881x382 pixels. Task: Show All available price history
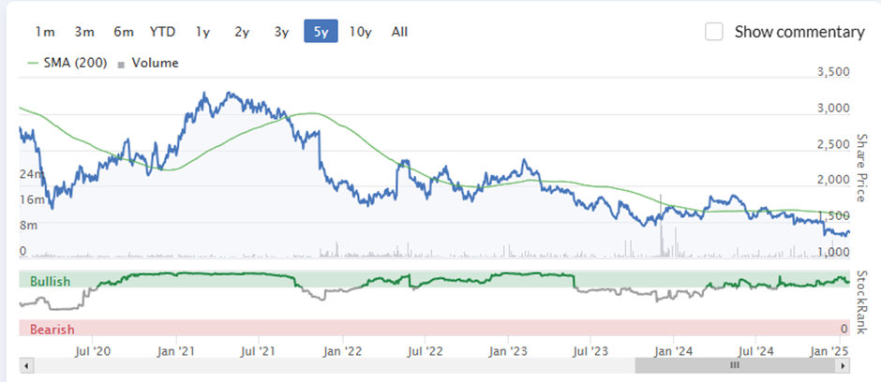(399, 32)
